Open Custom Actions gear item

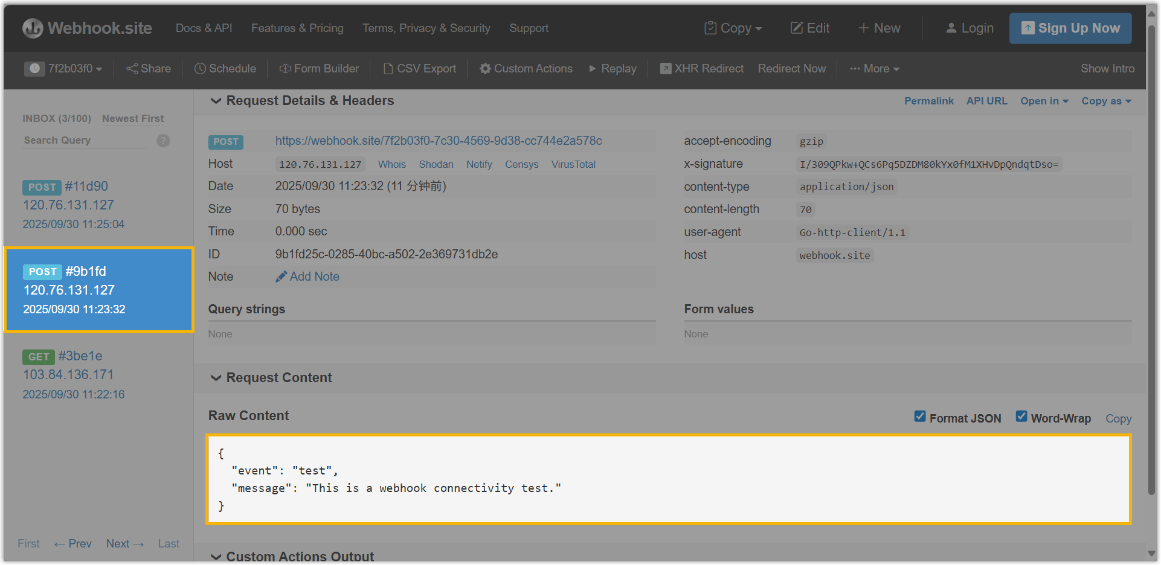click(x=526, y=69)
